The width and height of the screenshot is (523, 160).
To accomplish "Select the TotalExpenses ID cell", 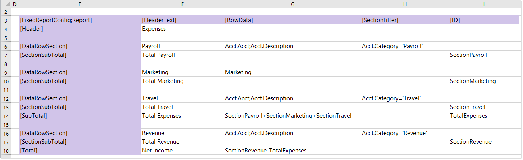I will click(468, 116).
